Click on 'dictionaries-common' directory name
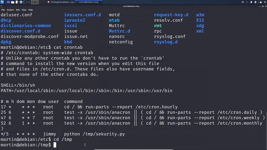This screenshot has height=150, width=267. click(26, 26)
